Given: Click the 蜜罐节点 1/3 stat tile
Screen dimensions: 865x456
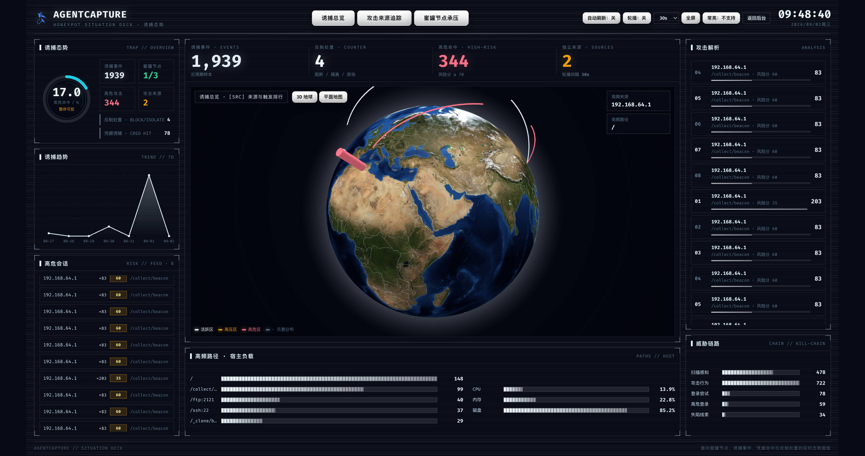Looking at the screenshot, I should point(156,72).
